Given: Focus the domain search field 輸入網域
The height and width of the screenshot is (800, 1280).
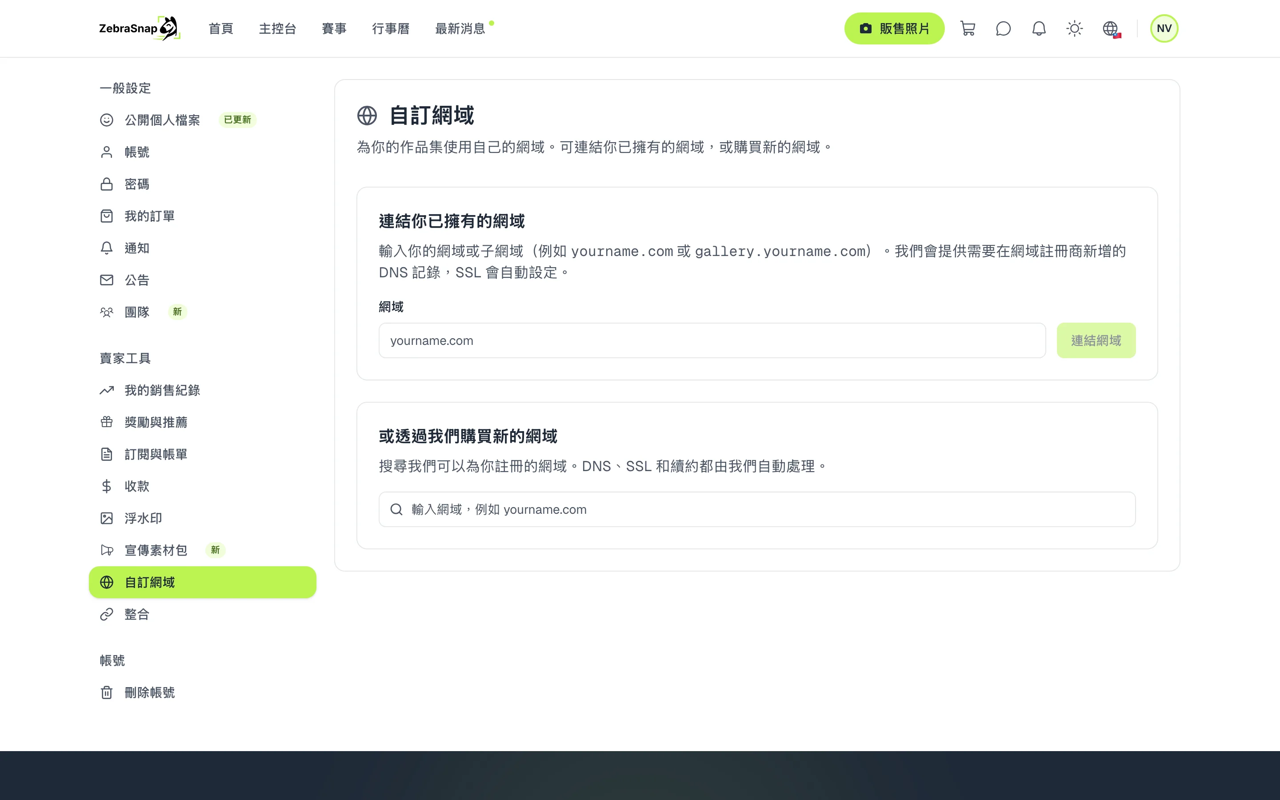Looking at the screenshot, I should coord(757,509).
